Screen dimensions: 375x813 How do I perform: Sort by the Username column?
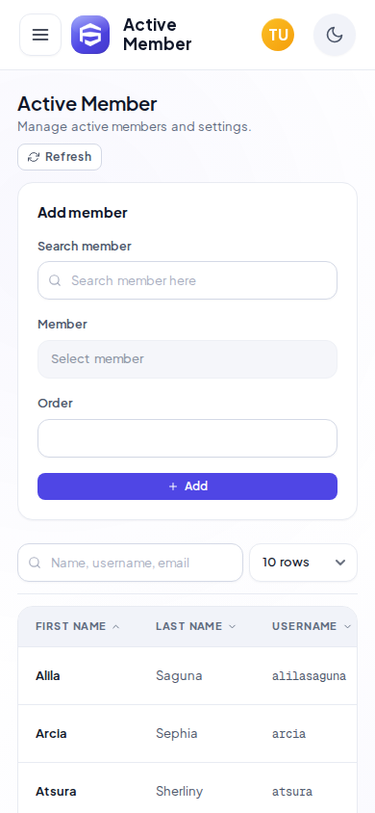pyautogui.click(x=312, y=626)
